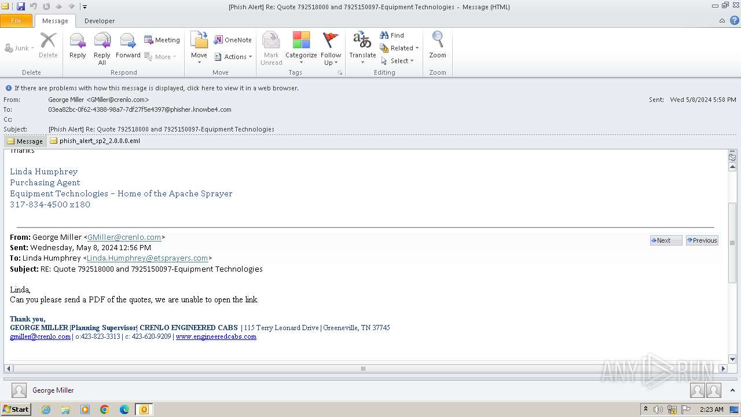Image resolution: width=741 pixels, height=417 pixels.
Task: Open Internet Explorer from the taskbar
Action: pos(46,409)
